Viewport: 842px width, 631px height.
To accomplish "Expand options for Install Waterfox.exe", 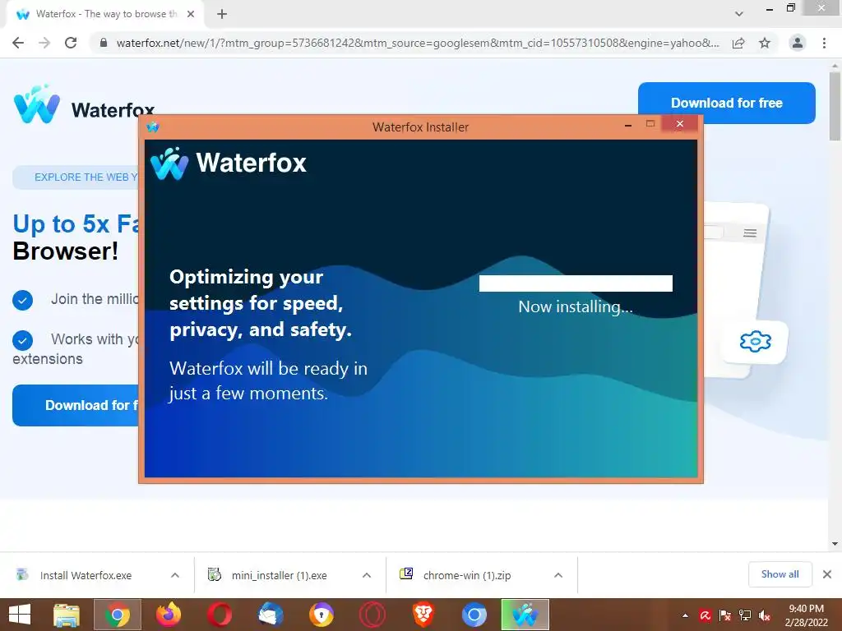I will click(175, 575).
